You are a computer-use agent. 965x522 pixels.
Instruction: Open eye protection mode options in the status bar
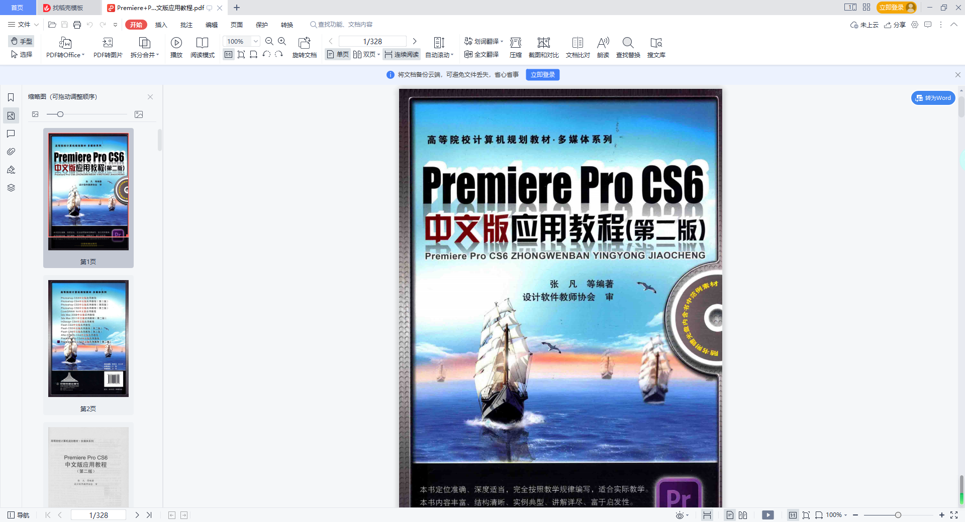(682, 515)
